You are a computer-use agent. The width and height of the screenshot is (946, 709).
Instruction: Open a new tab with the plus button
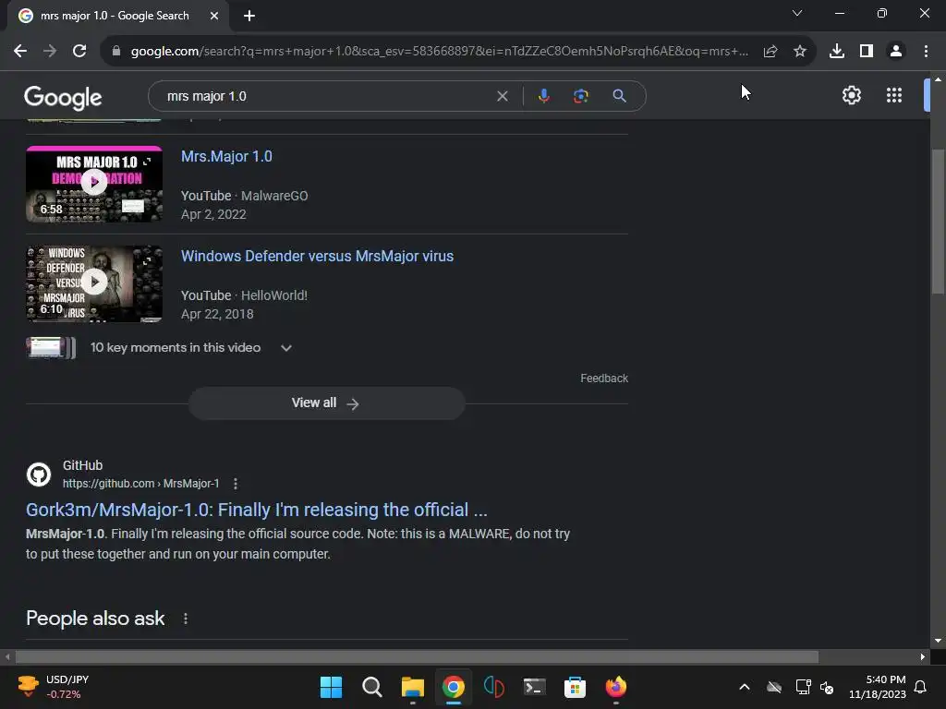pyautogui.click(x=249, y=16)
